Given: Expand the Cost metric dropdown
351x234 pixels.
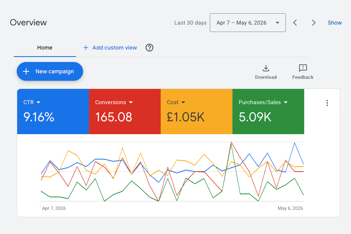Looking at the screenshot, I should coord(183,102).
